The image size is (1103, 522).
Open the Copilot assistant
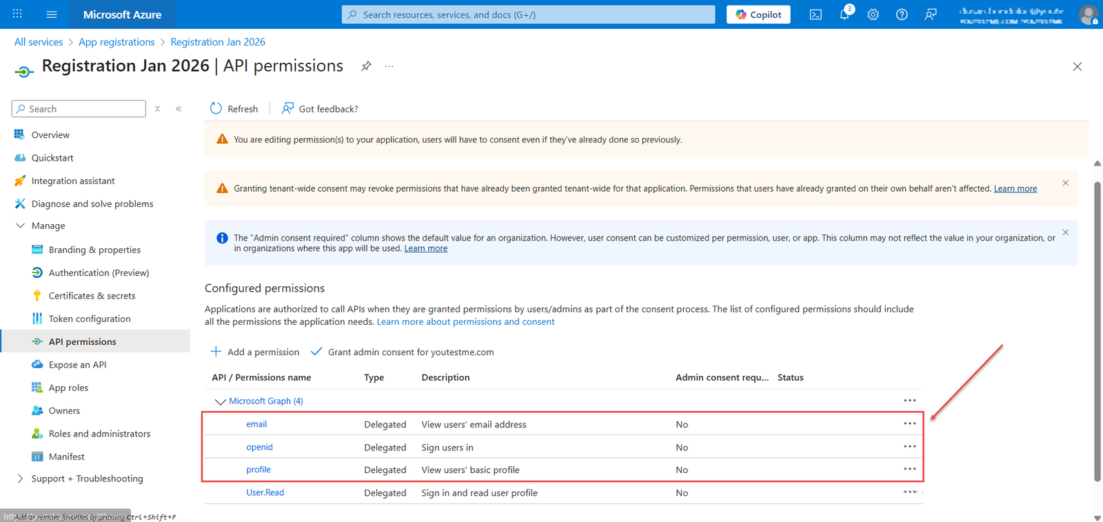pyautogui.click(x=758, y=14)
